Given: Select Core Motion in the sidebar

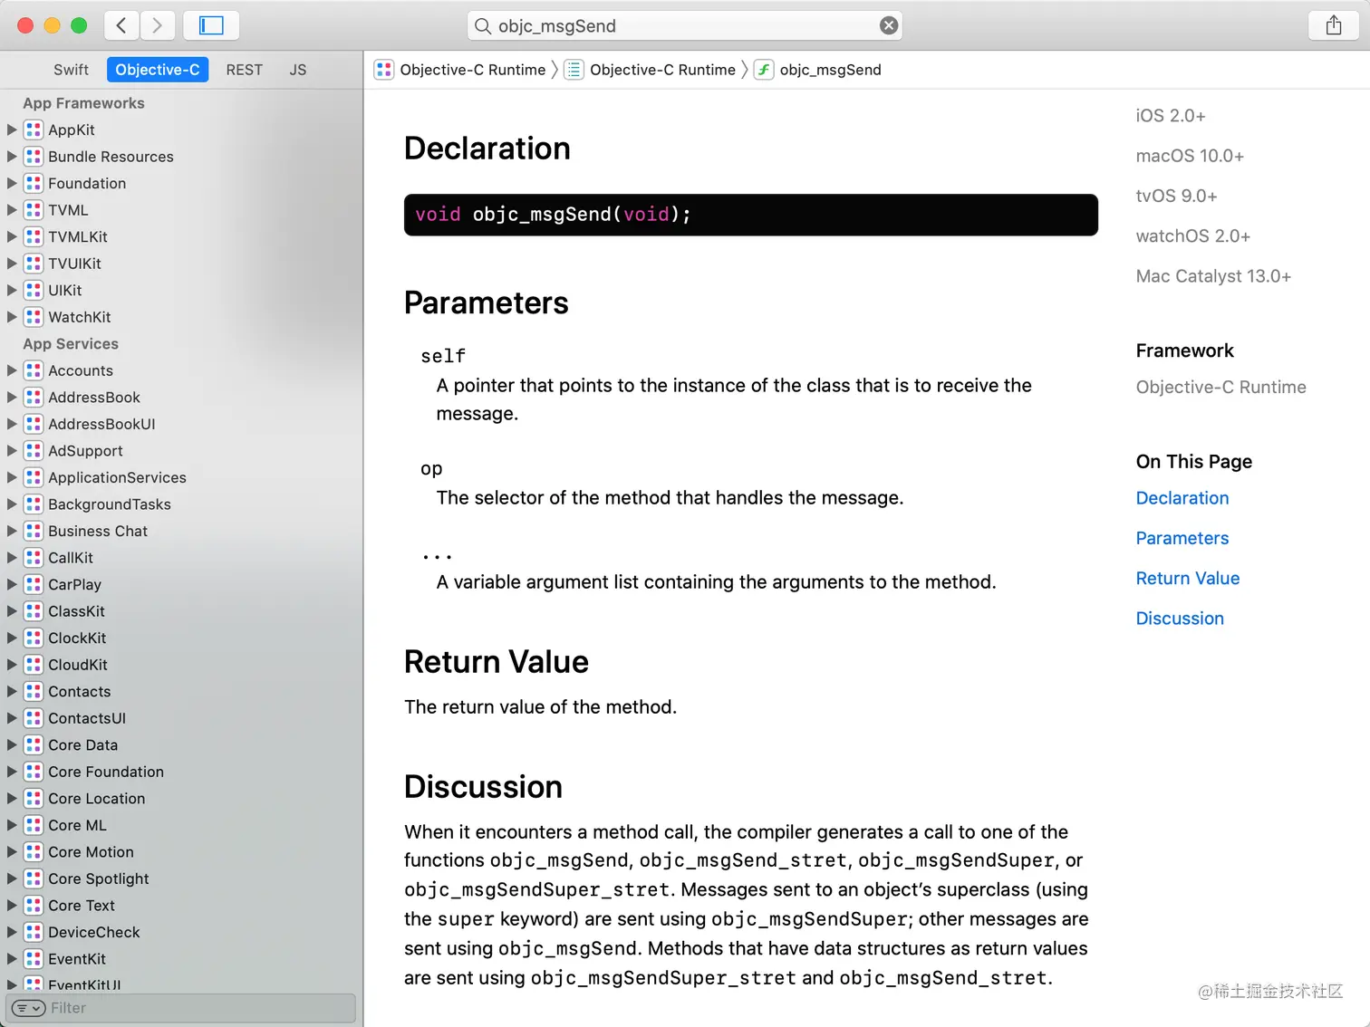Looking at the screenshot, I should tap(181, 852).
